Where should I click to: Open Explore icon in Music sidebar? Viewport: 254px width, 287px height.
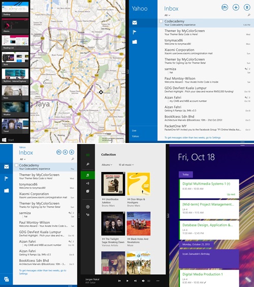88,191
